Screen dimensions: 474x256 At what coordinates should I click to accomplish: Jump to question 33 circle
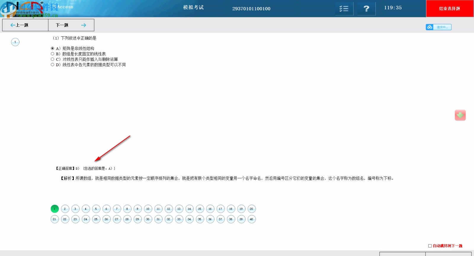point(179,219)
